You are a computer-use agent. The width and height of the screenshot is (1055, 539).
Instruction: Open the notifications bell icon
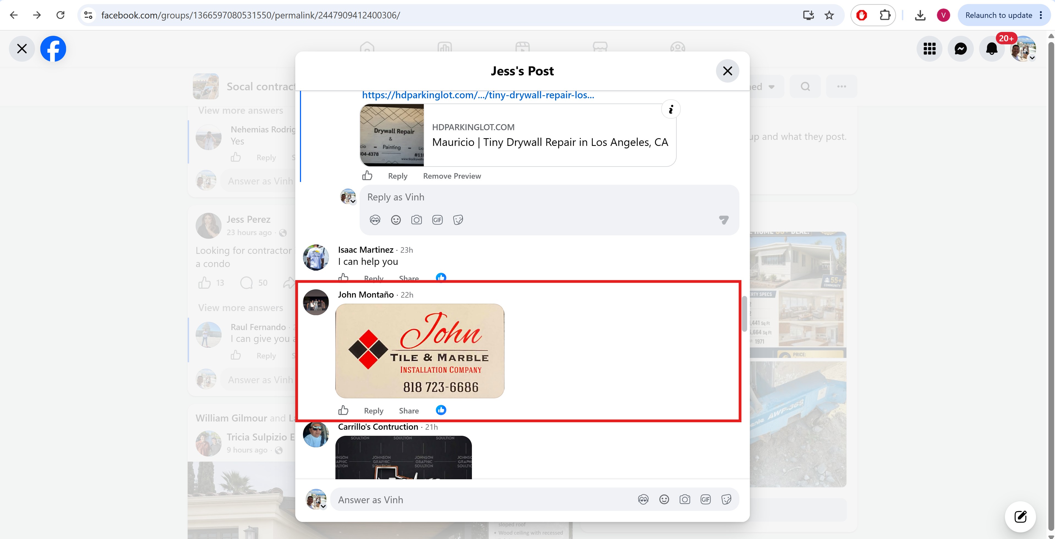[991, 49]
